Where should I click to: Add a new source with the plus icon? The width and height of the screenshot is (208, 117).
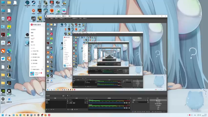68,109
